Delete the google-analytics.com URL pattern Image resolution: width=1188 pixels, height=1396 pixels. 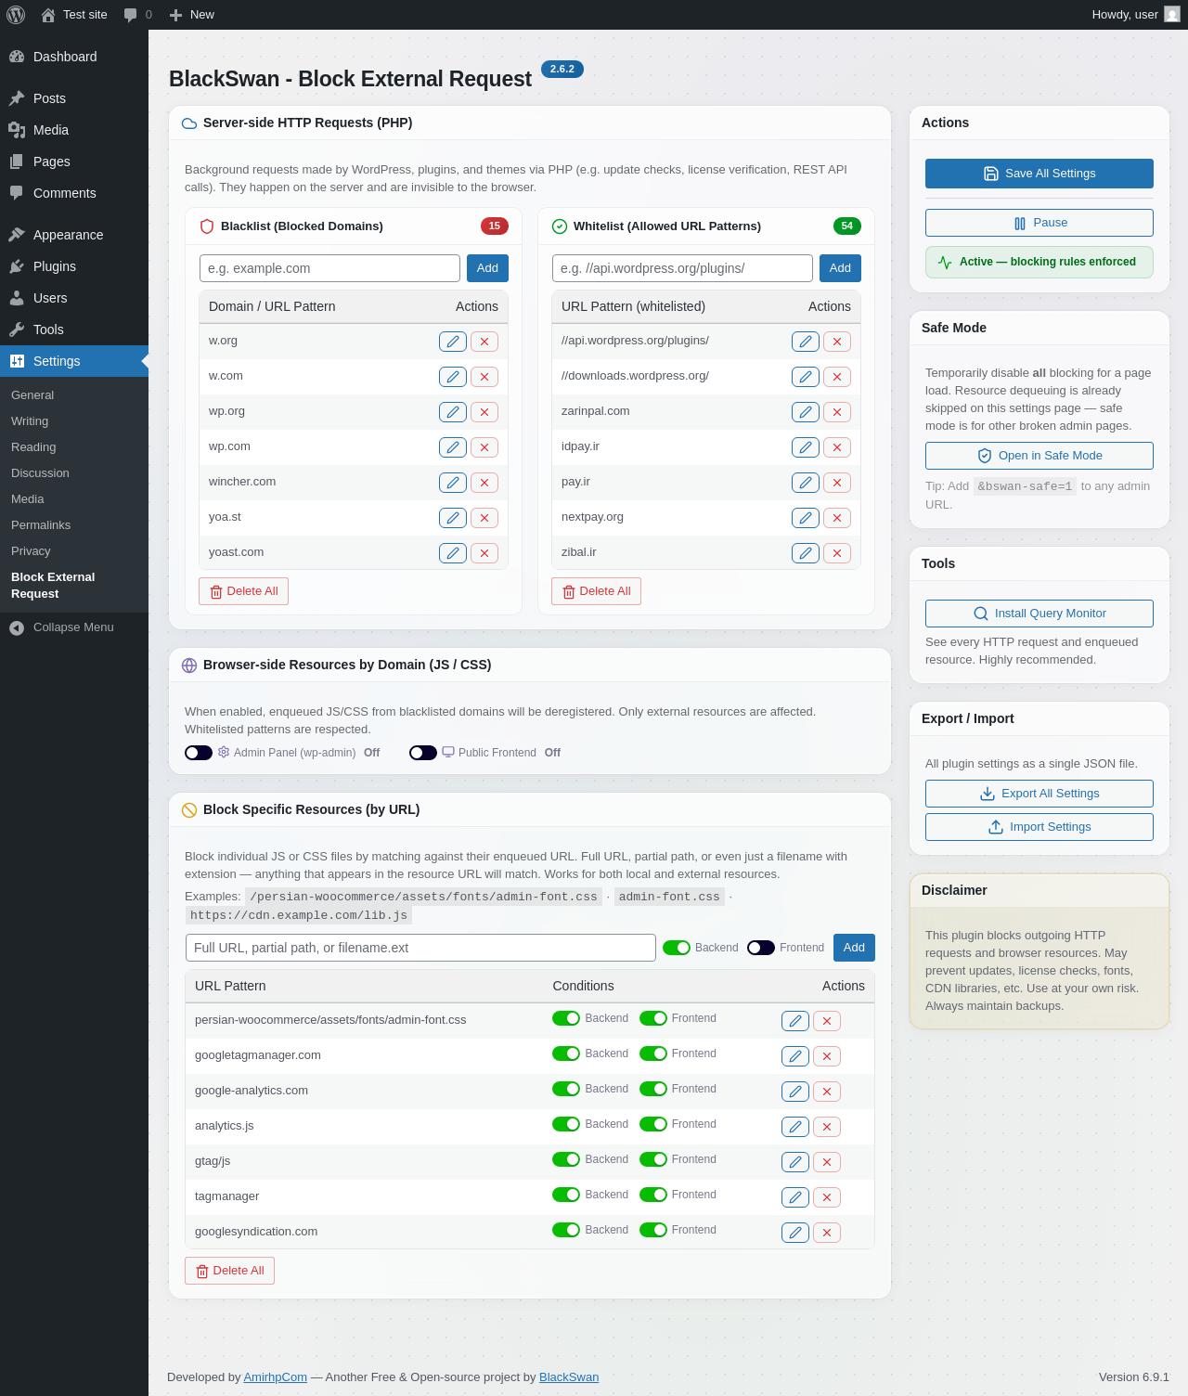(x=827, y=1092)
